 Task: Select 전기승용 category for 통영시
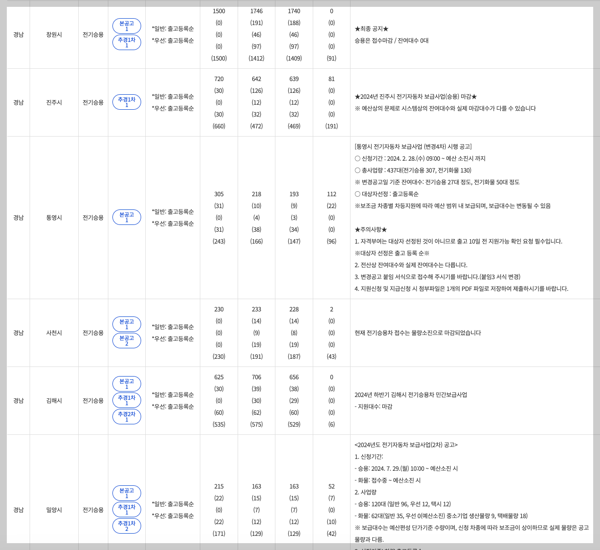[x=93, y=217]
